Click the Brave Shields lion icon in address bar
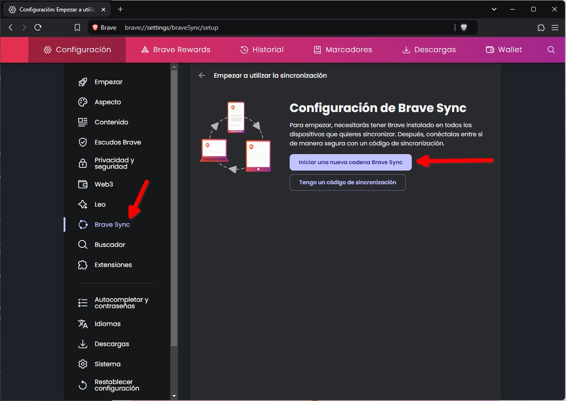The width and height of the screenshot is (566, 401). point(464,27)
